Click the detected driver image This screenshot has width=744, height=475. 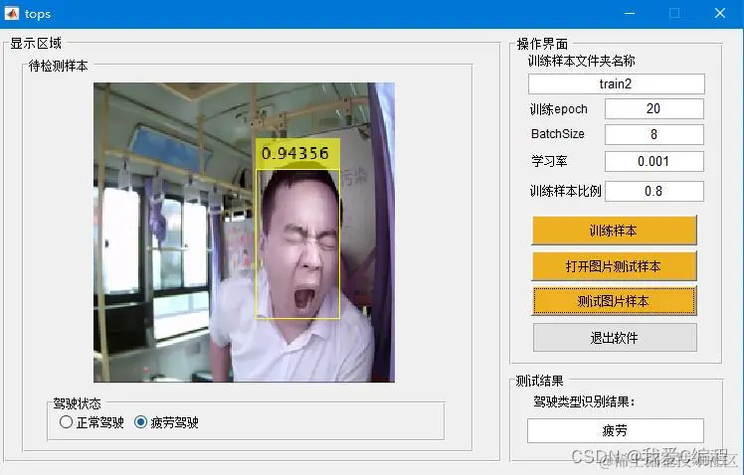point(244,233)
